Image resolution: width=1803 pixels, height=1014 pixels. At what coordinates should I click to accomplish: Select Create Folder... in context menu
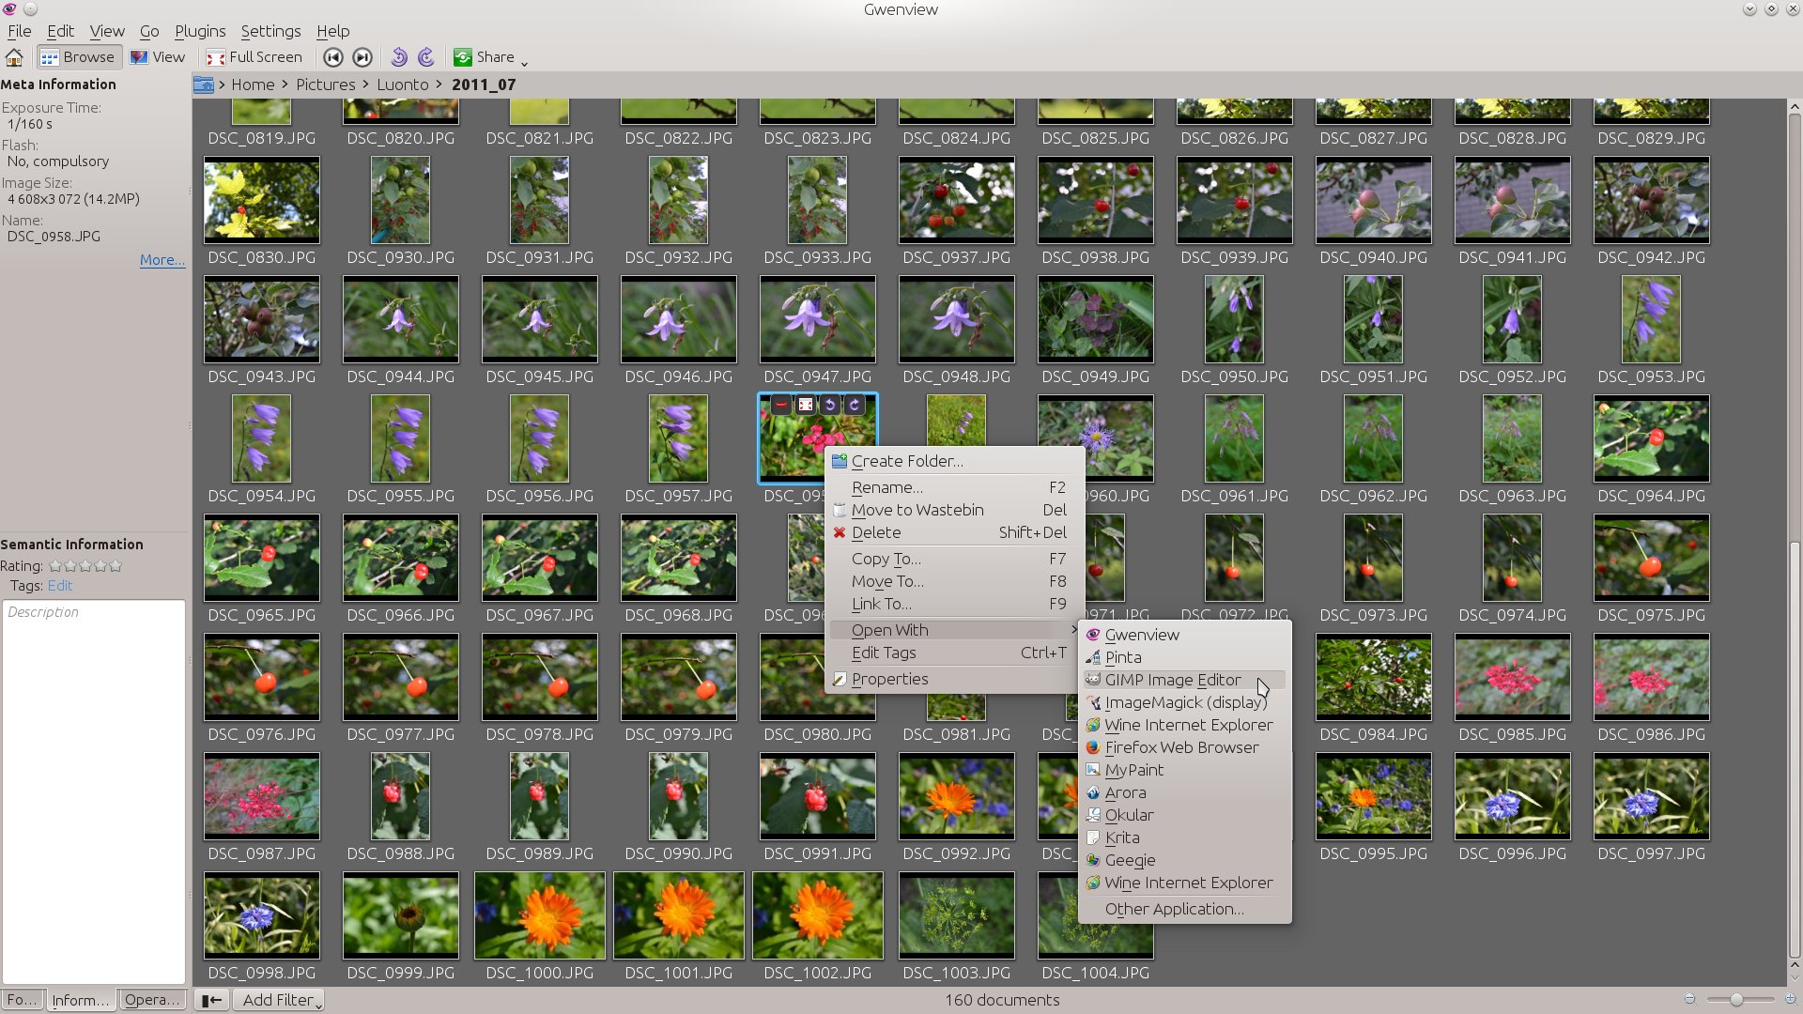[955, 461]
